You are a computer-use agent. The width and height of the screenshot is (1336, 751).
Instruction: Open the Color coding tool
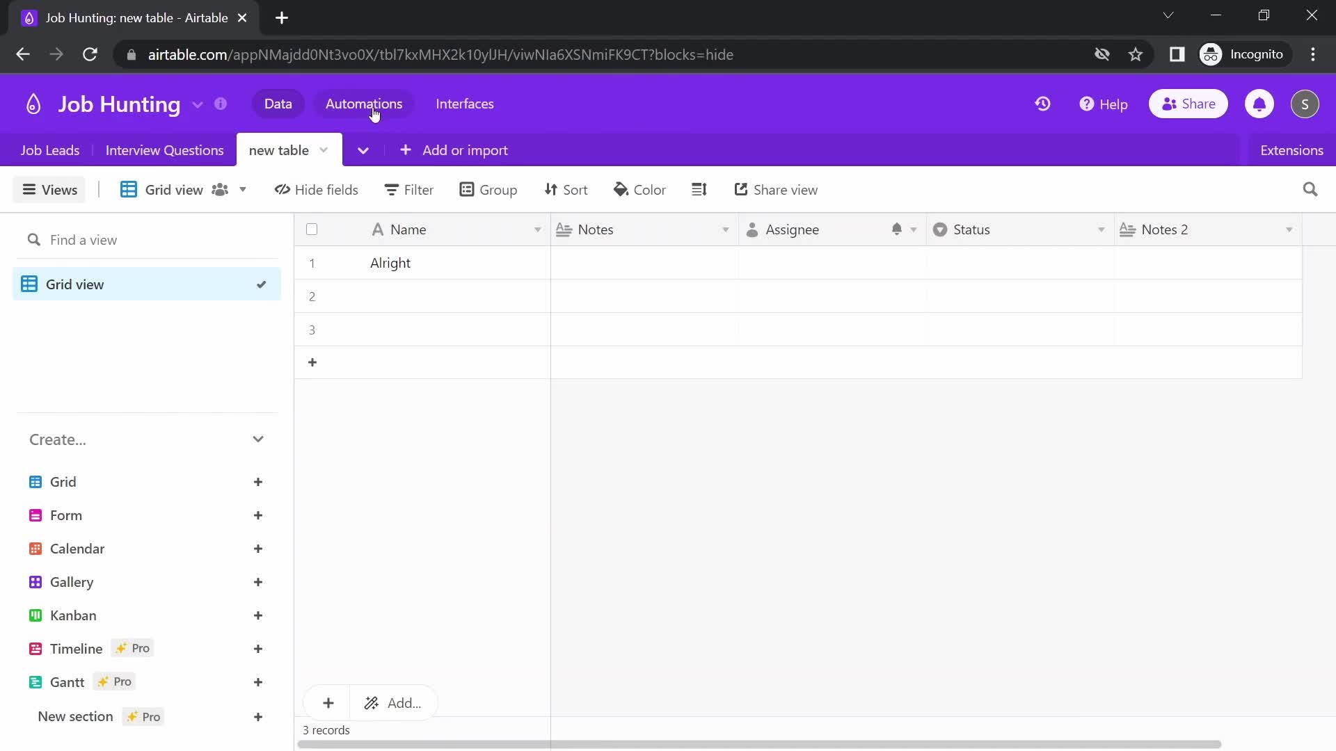pos(639,190)
